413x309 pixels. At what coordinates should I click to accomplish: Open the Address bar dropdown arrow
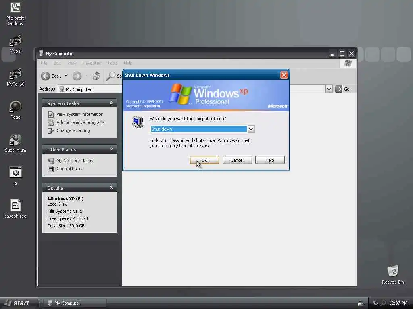coord(329,89)
